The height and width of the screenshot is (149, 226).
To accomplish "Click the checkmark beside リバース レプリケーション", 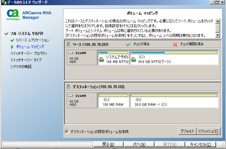I will pos(12,40).
